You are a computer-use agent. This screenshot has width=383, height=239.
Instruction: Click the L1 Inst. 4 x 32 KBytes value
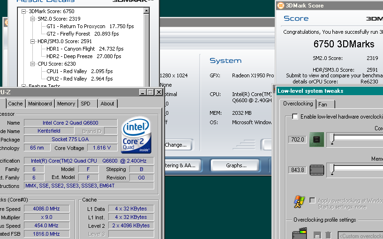click(x=131, y=217)
